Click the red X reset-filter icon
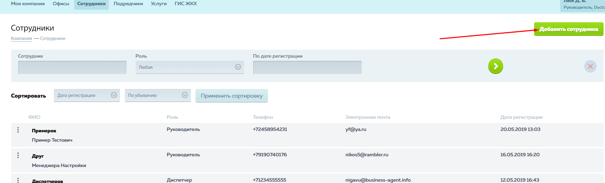Viewport: 605px width, 183px height. [x=590, y=66]
